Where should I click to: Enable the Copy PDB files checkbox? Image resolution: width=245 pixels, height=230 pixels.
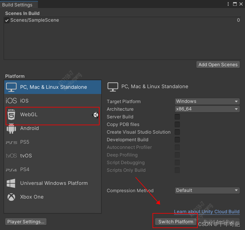(x=177, y=124)
